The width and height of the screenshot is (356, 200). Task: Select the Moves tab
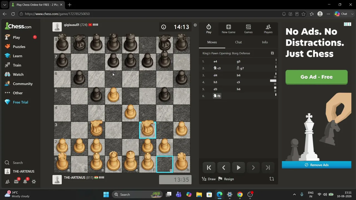click(212, 42)
